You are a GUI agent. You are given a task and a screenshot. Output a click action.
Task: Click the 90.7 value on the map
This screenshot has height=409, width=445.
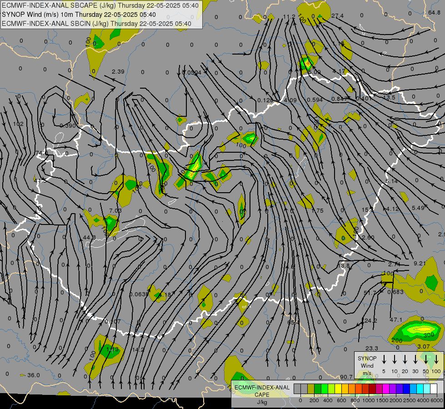pyautogui.click(x=346, y=377)
